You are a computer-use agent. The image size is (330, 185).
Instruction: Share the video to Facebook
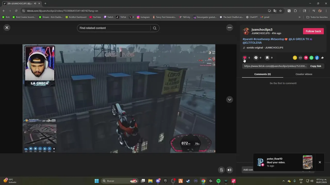pos(317,58)
